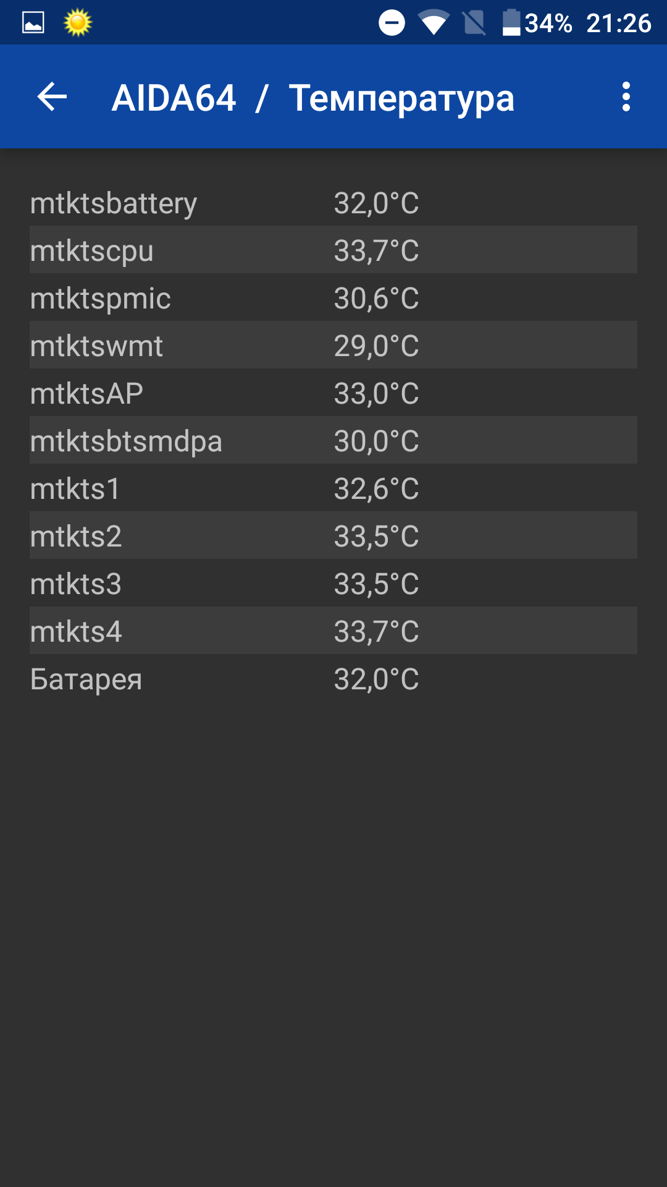Viewport: 667px width, 1187px height.
Task: Select the Батарея temperature row
Action: coord(333,679)
